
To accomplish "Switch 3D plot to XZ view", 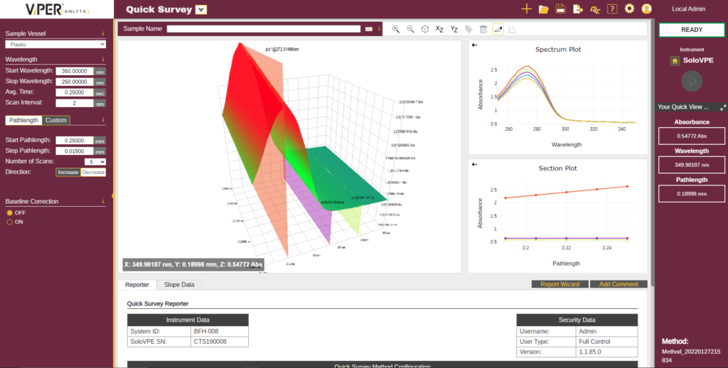I will [x=439, y=29].
